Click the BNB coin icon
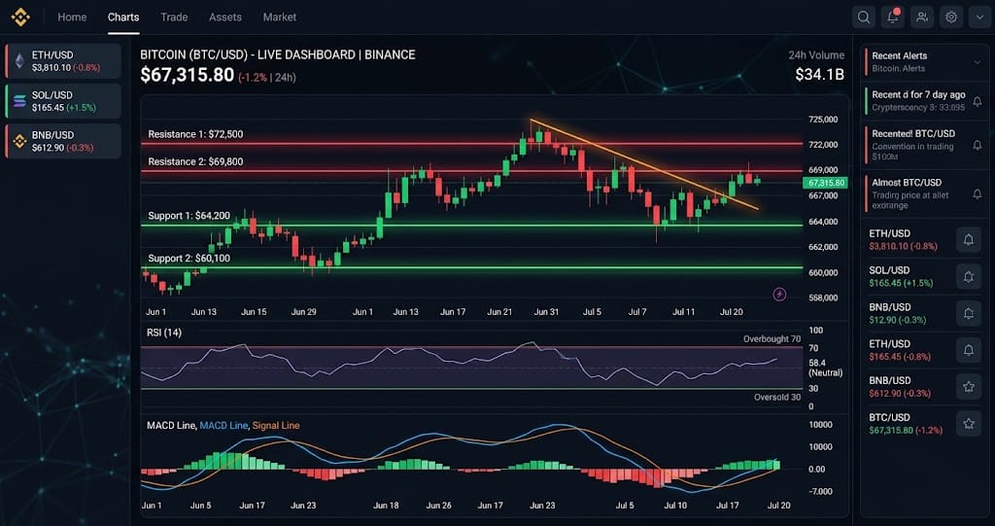995x526 pixels. 20,141
